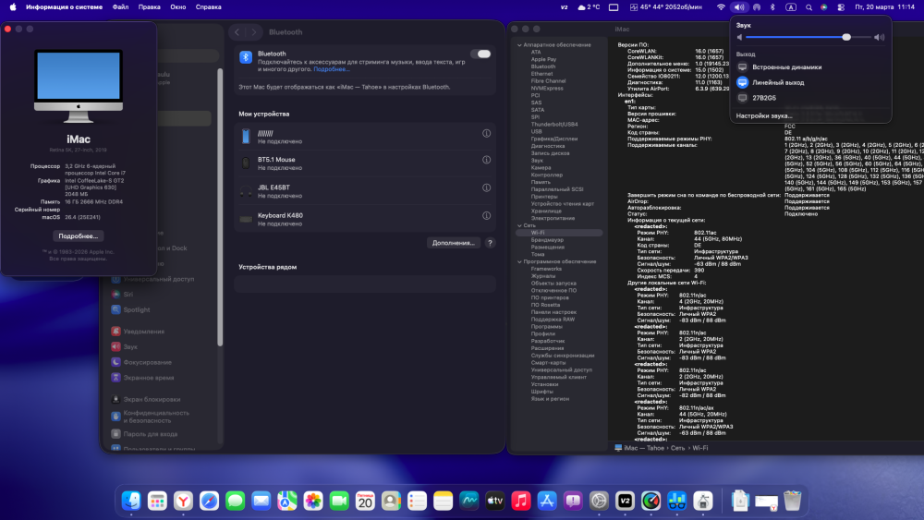The image size is (924, 520).
Task: Click the Подробнее… link in Bluetooth description
Action: point(331,69)
